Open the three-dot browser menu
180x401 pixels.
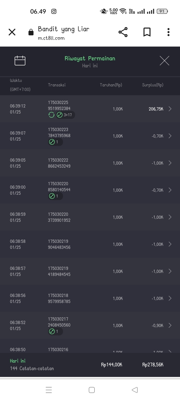(x=168, y=32)
